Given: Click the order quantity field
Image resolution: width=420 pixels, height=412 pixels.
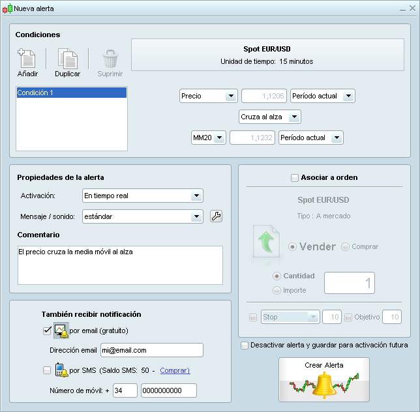Looking at the screenshot, I should click(x=350, y=283).
